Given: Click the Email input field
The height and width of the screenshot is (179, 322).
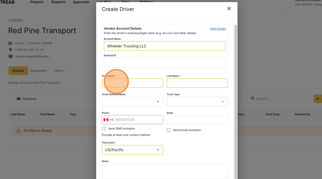Looking at the screenshot, I should (197, 120).
